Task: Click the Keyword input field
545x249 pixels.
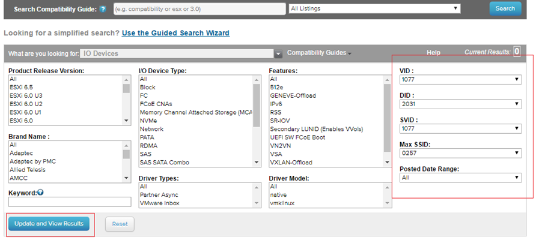Action: click(x=70, y=202)
